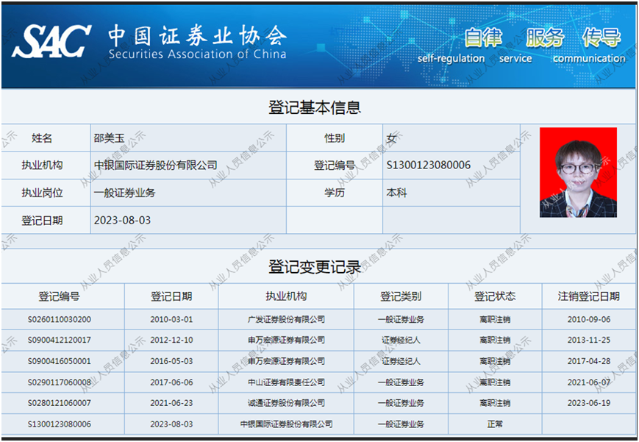Image resolution: width=639 pixels, height=442 pixels.
Task: Click the 传导 communication slogan
Action: (589, 46)
